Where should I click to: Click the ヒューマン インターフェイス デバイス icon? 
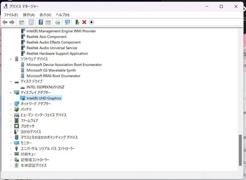(16, 115)
